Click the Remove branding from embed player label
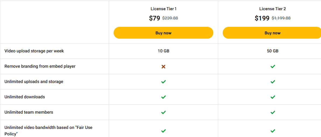Viewport: 321px width, 137px height. point(40,66)
